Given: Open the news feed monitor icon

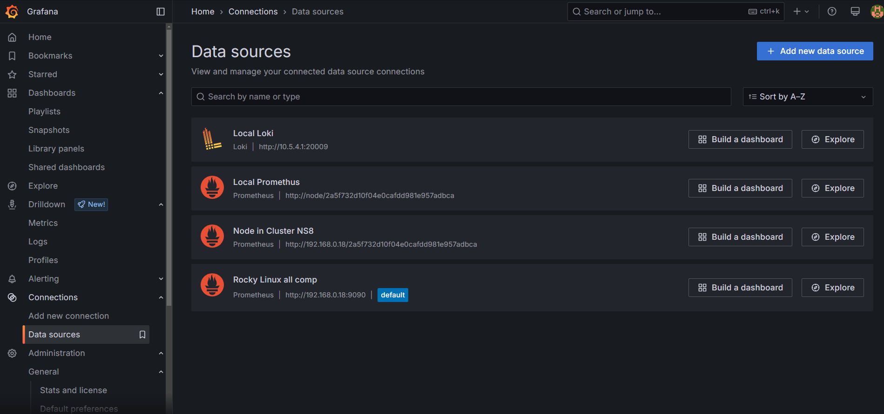Looking at the screenshot, I should click(x=855, y=12).
